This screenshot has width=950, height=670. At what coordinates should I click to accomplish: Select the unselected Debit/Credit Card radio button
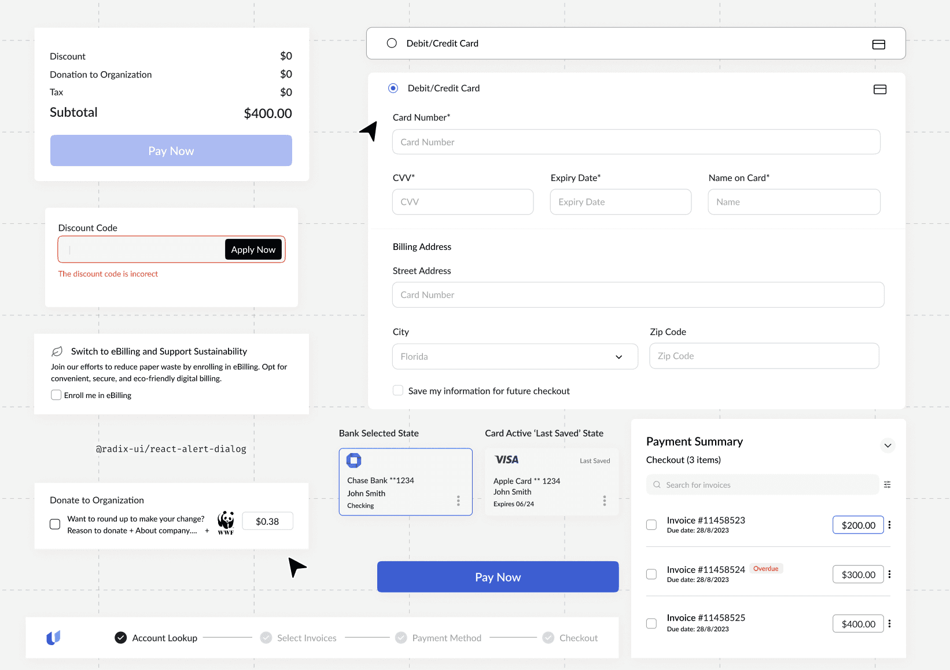tap(392, 43)
